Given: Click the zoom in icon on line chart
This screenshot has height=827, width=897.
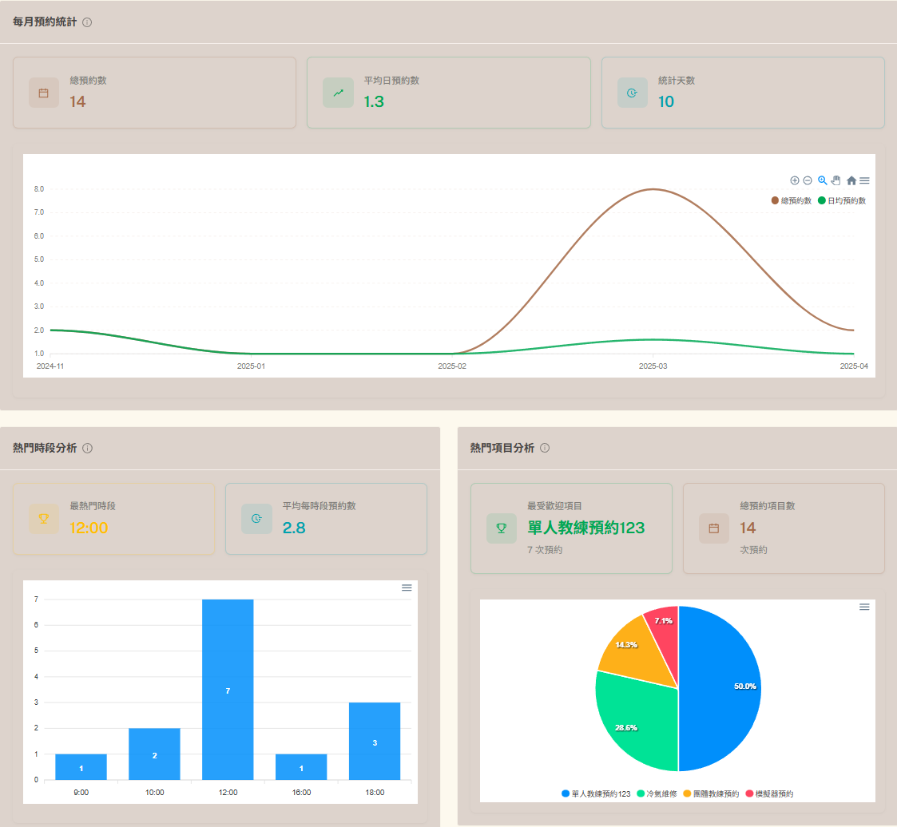Looking at the screenshot, I should pos(795,180).
